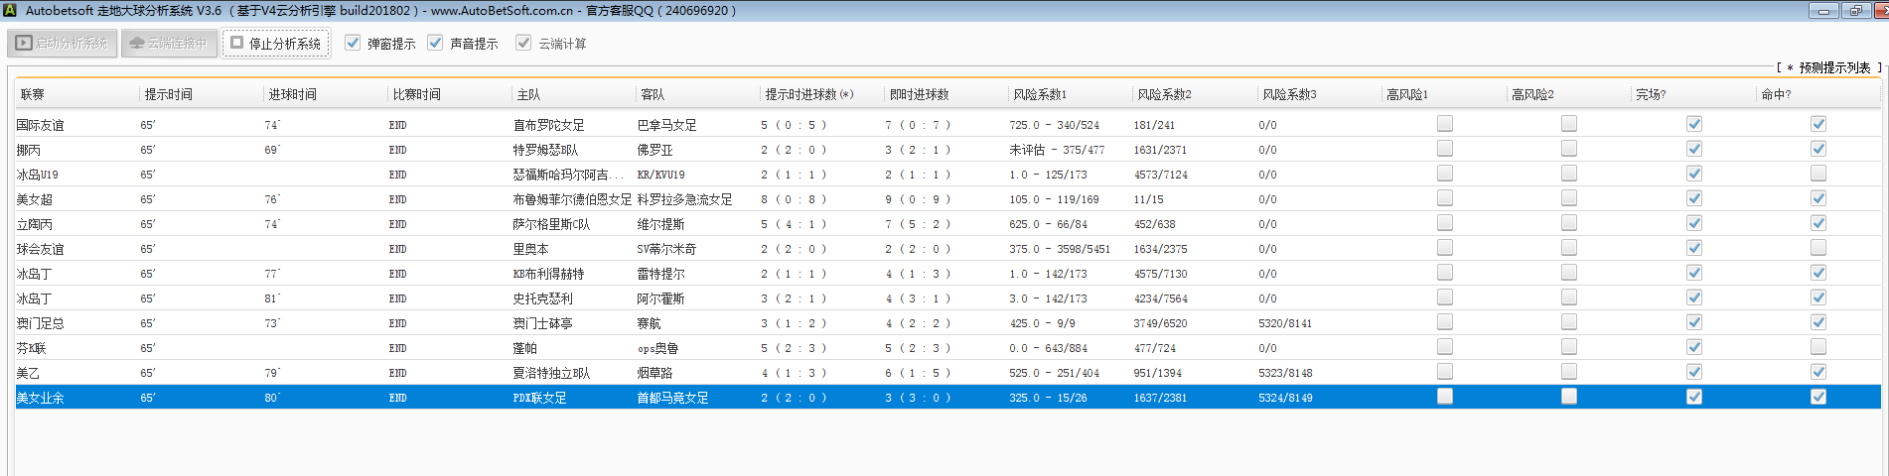Uncheck 完场 box for 美女业余 row
The image size is (1889, 476).
click(x=1694, y=397)
